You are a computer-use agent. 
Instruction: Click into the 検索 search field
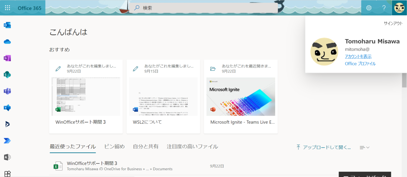(203, 8)
